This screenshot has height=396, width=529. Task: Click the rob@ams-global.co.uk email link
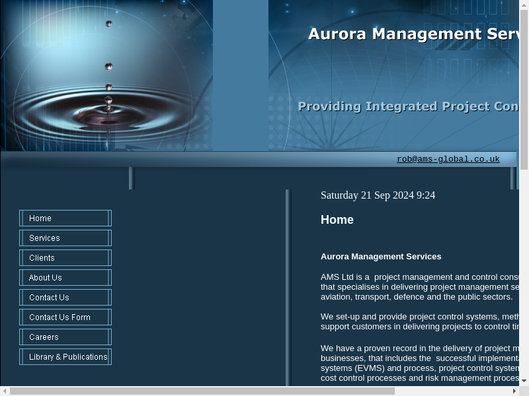(x=448, y=159)
